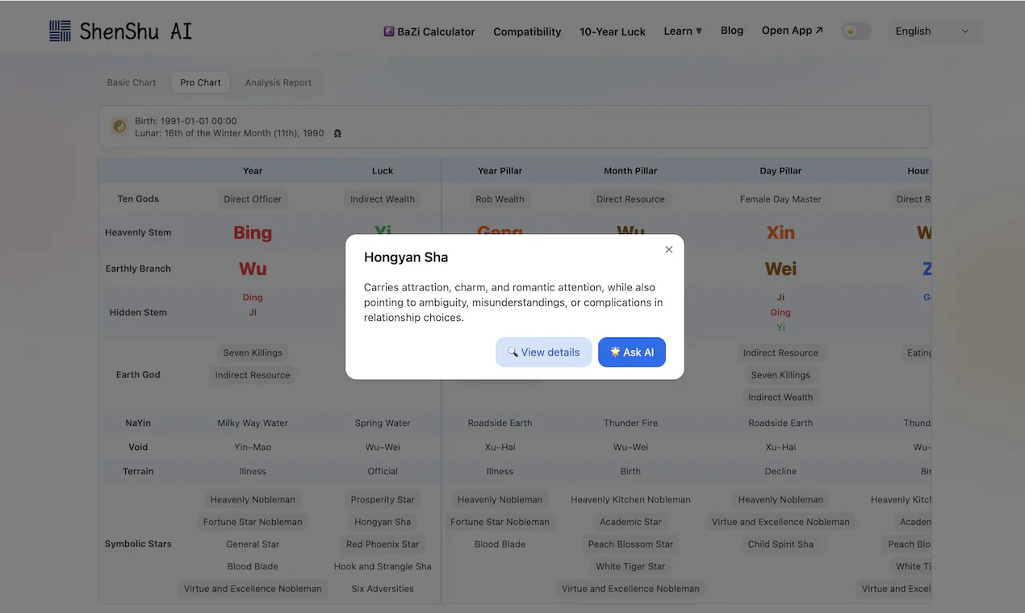Switch to the Analysis Report tab
This screenshot has width=1025, height=613.
coord(278,82)
